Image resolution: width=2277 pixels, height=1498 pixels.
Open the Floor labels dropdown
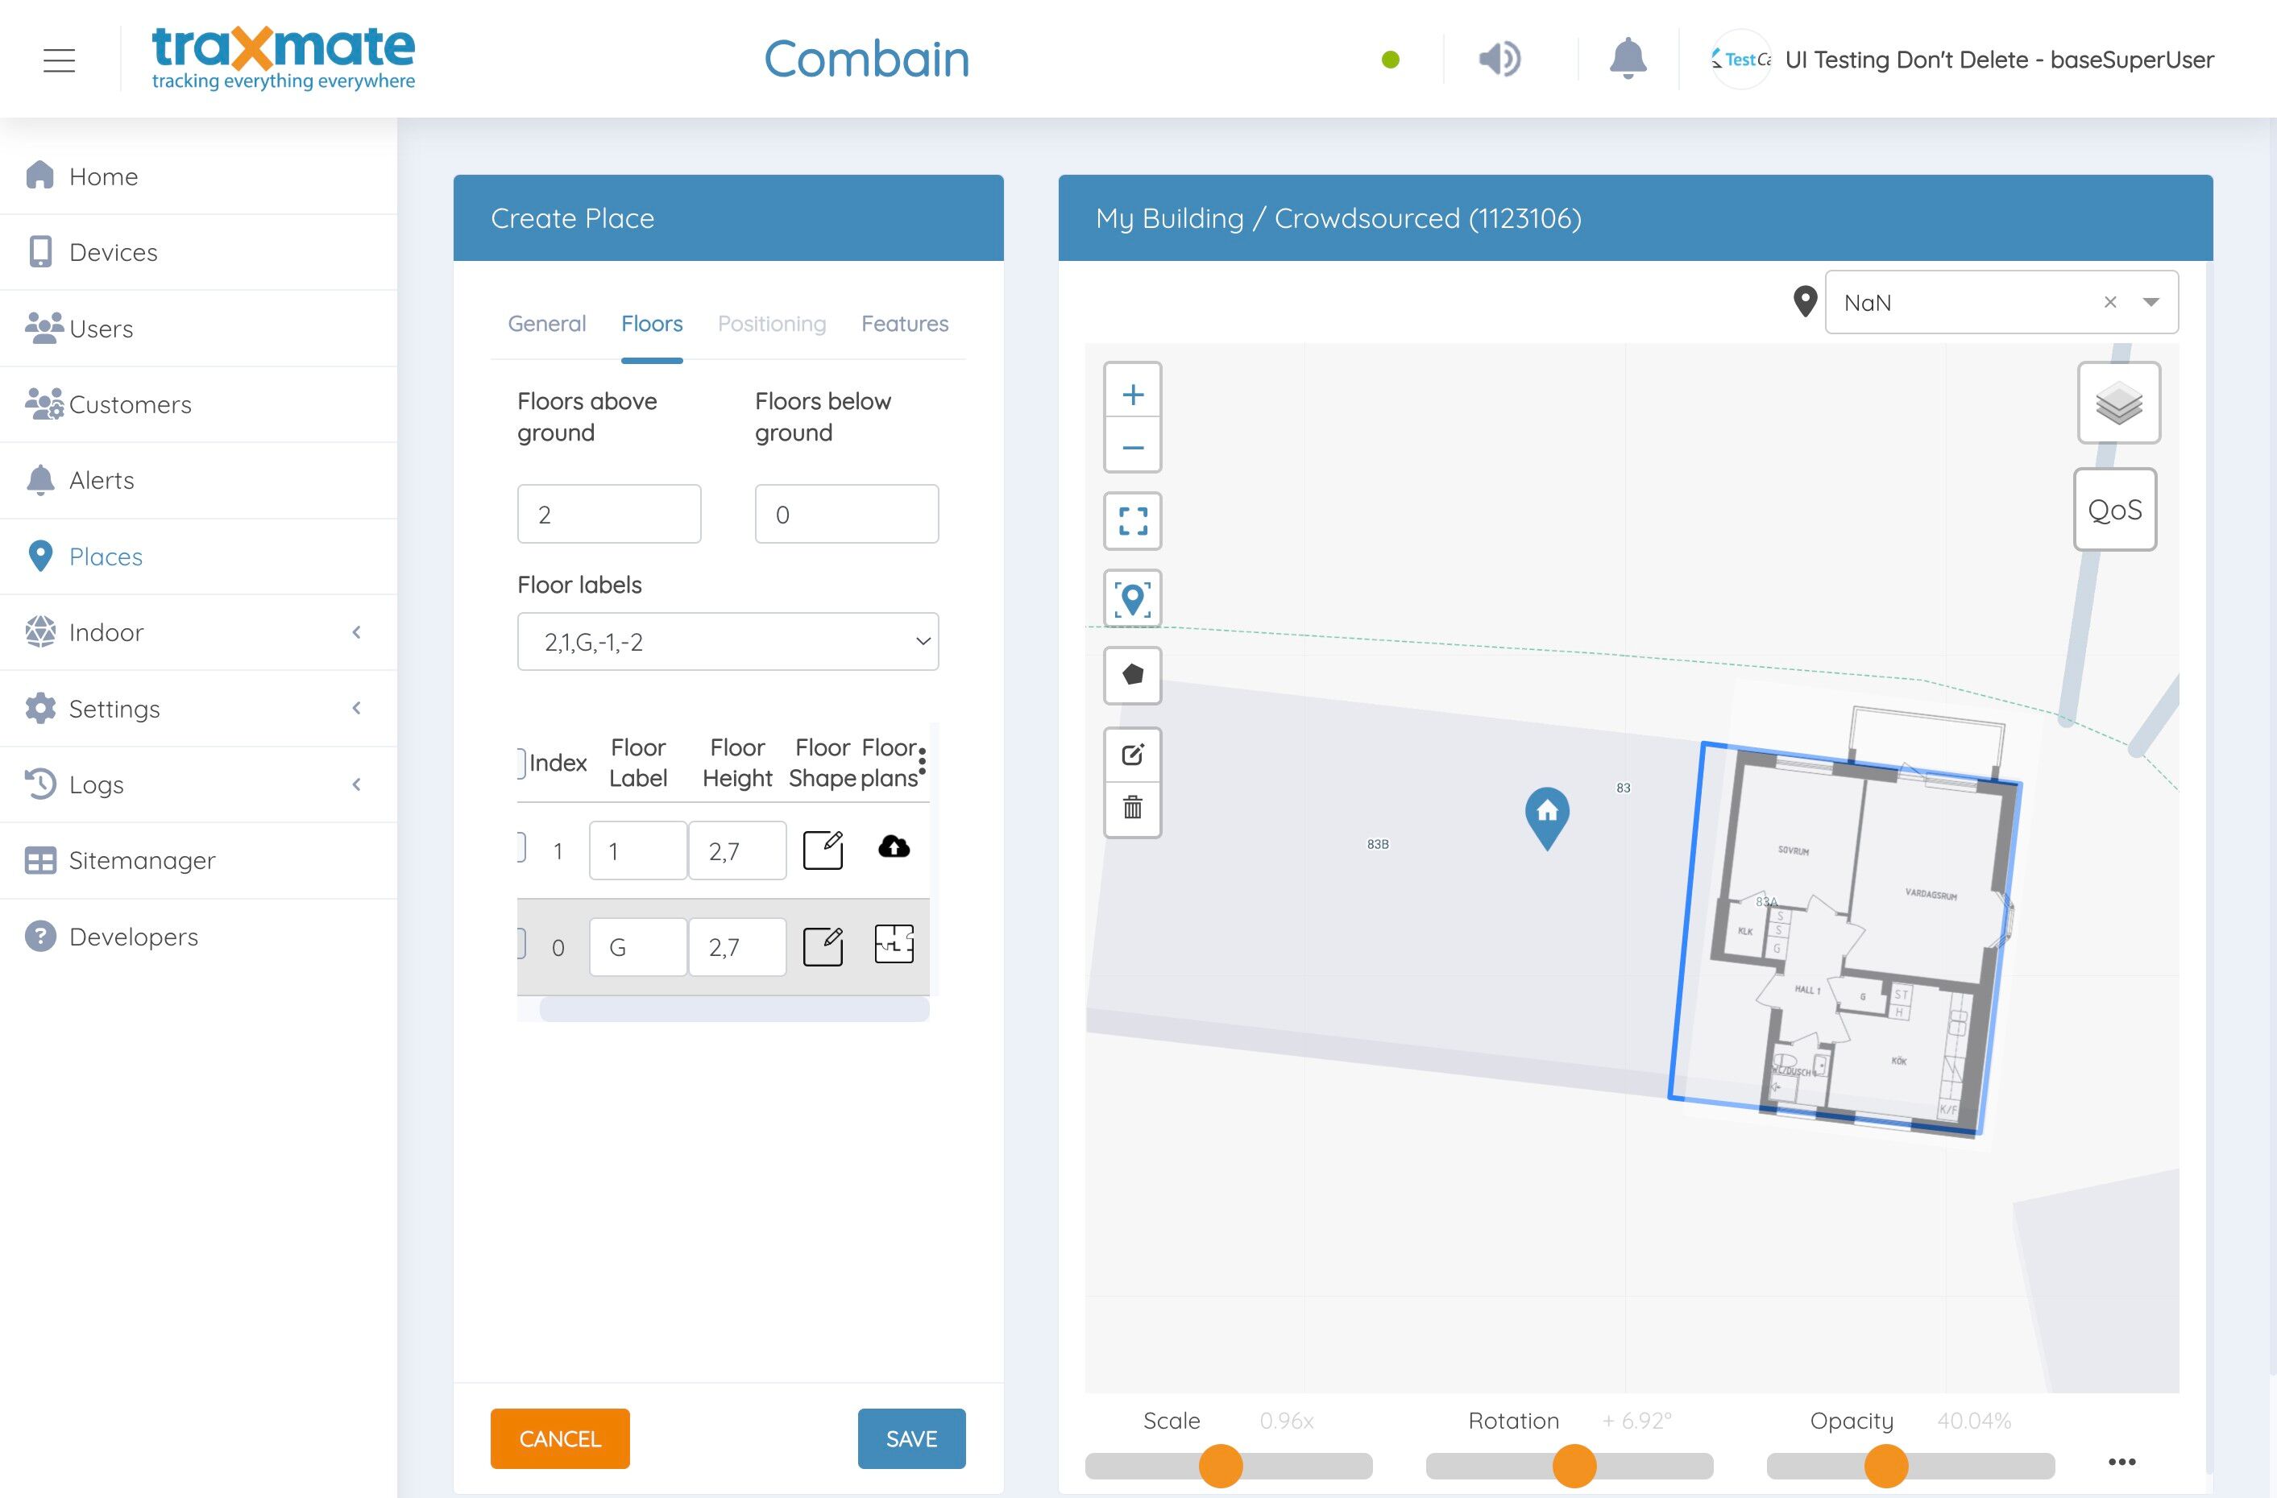(x=727, y=642)
